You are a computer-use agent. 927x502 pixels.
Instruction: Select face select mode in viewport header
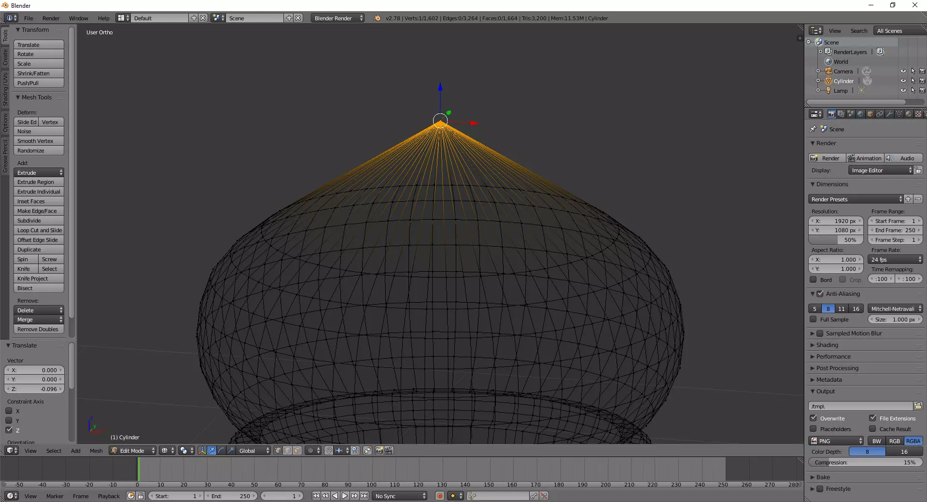click(297, 450)
